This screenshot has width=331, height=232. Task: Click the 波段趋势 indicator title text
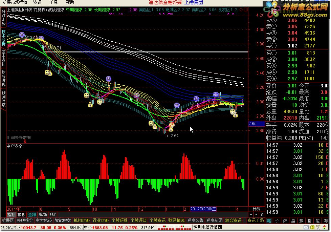56,10
